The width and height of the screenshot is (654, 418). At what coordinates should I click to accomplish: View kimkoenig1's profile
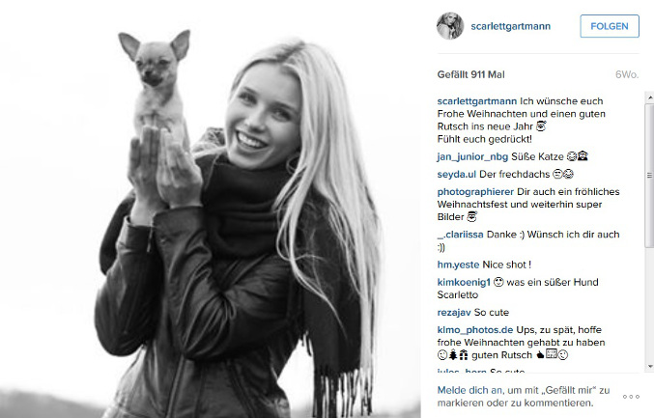click(464, 282)
